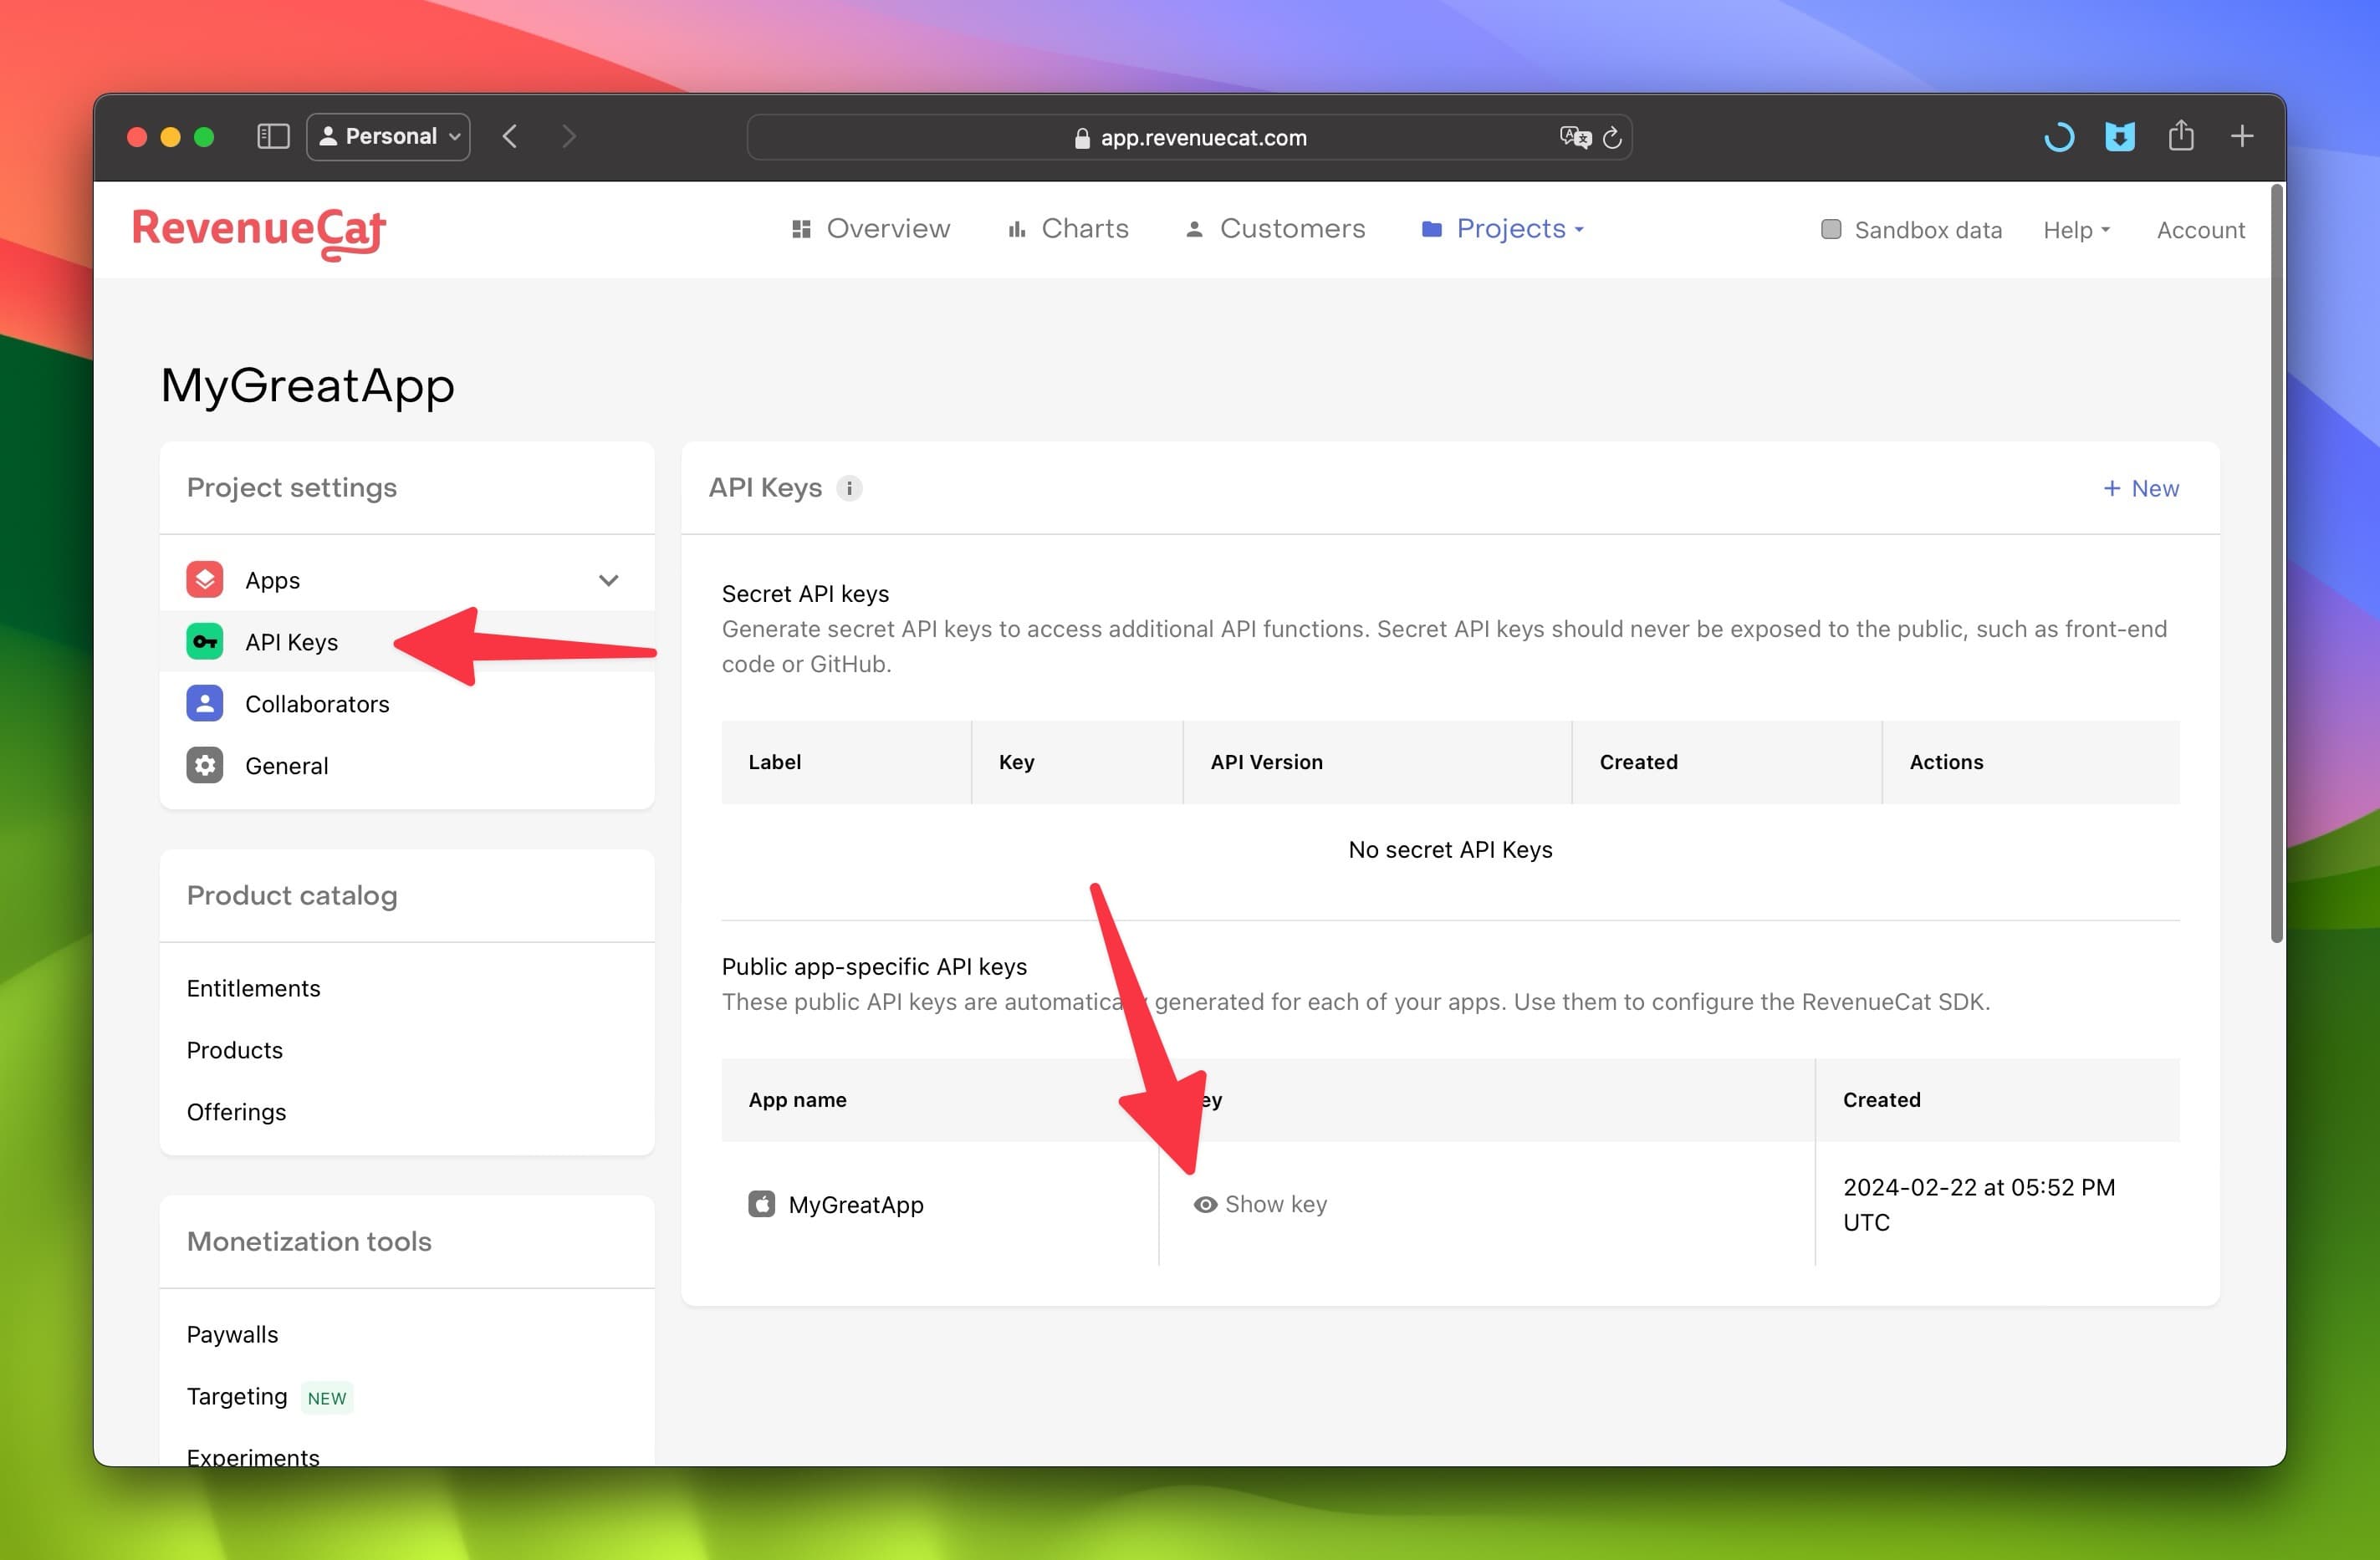
Task: Select API Keys in Project settings
Action: (407, 642)
